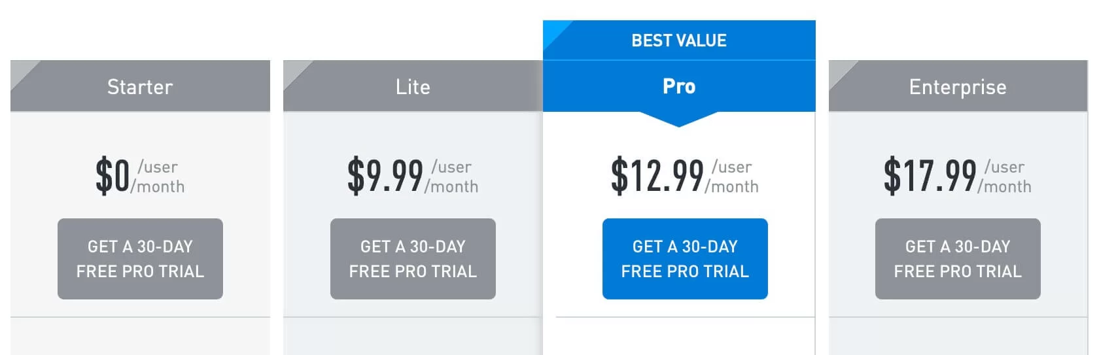The width and height of the screenshot is (1099, 355).
Task: Select the $9.99 Lite price
Action: point(385,176)
